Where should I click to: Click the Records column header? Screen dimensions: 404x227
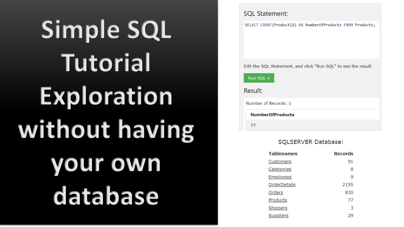pos(344,154)
